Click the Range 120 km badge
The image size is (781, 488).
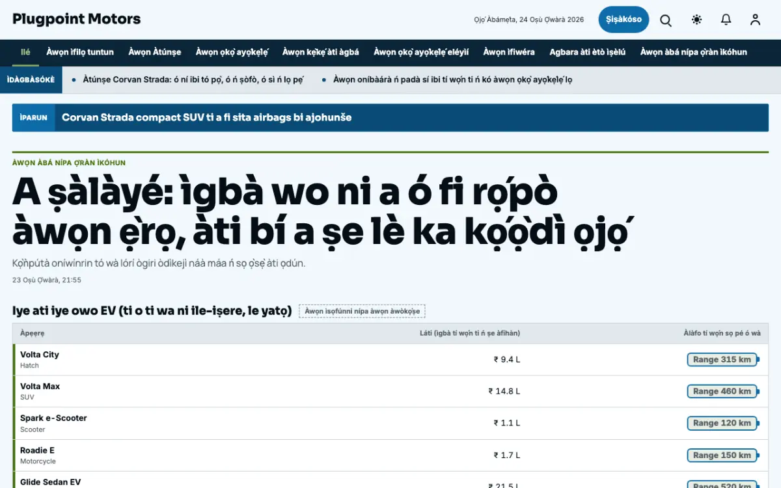pyautogui.click(x=722, y=424)
